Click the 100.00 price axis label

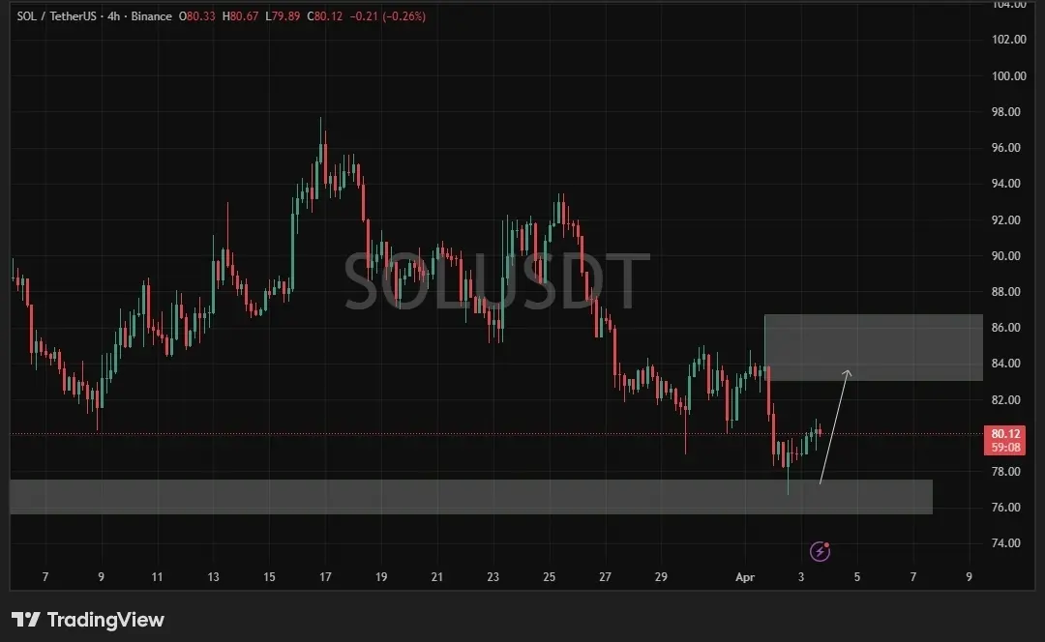(x=1009, y=76)
